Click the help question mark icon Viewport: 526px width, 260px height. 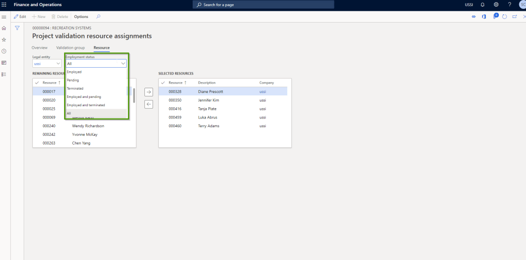point(509,5)
